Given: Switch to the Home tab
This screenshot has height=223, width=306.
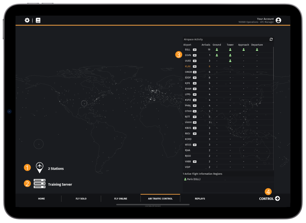Looking at the screenshot, I should tap(41, 199).
